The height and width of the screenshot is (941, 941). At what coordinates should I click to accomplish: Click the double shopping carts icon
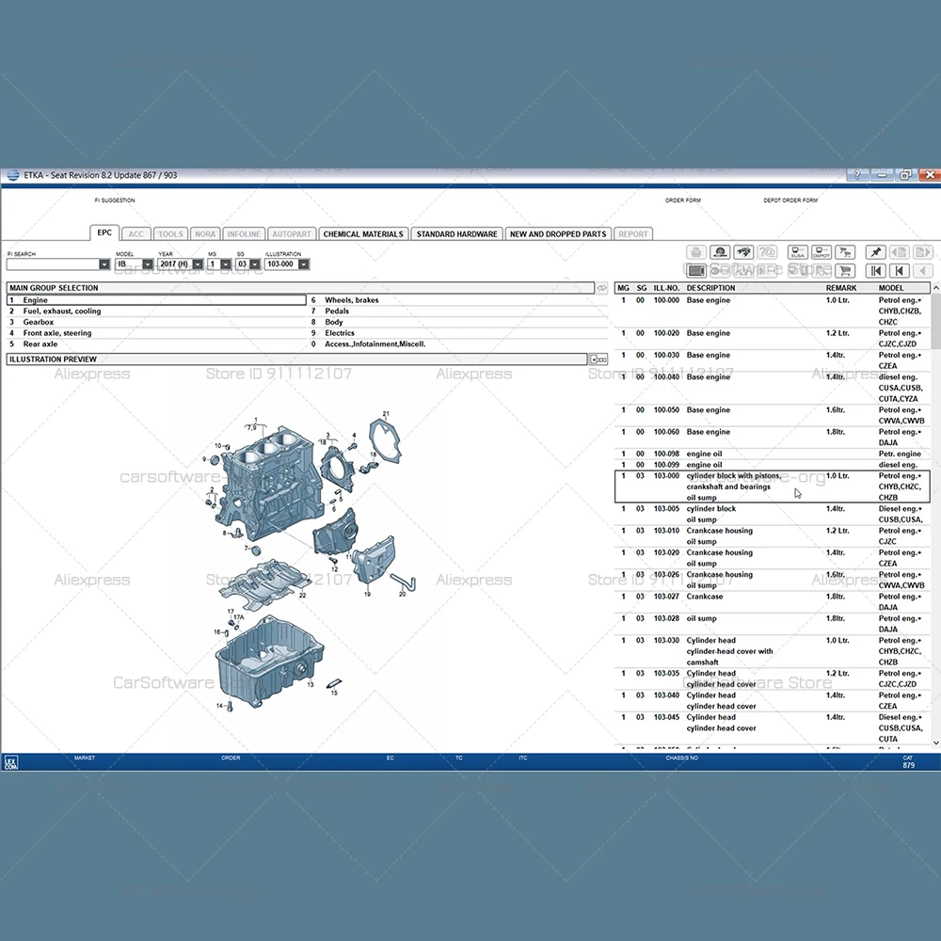pos(845,252)
